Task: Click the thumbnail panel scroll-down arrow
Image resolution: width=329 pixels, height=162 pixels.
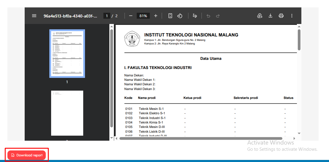Action: [x=112, y=138]
